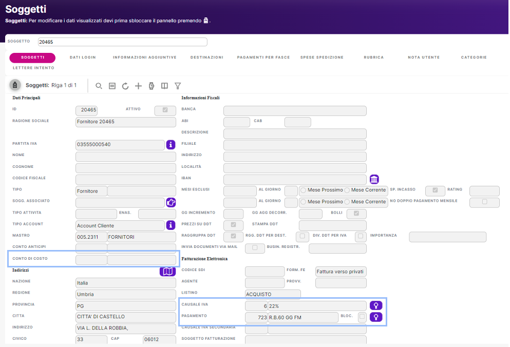The width and height of the screenshot is (510, 347).
Task: Open the Dati Login tab
Action: (83, 57)
